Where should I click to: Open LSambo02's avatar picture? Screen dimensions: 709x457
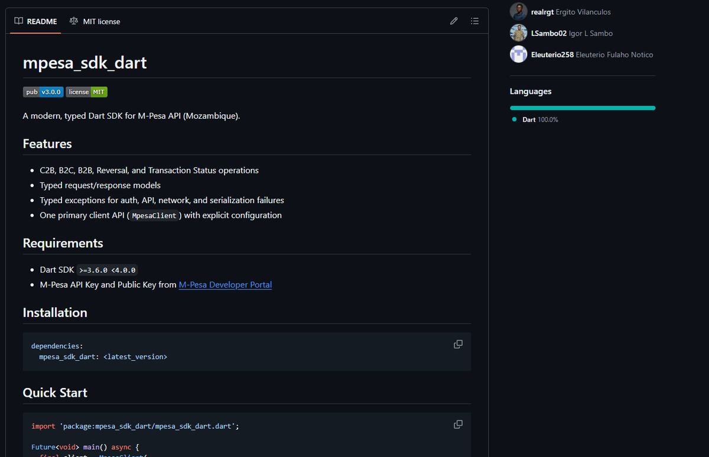pyautogui.click(x=518, y=33)
